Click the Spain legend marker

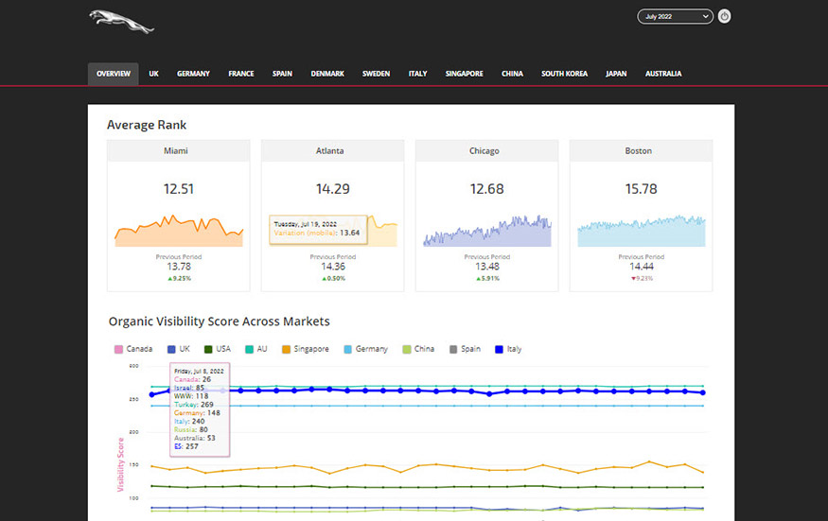pos(454,349)
